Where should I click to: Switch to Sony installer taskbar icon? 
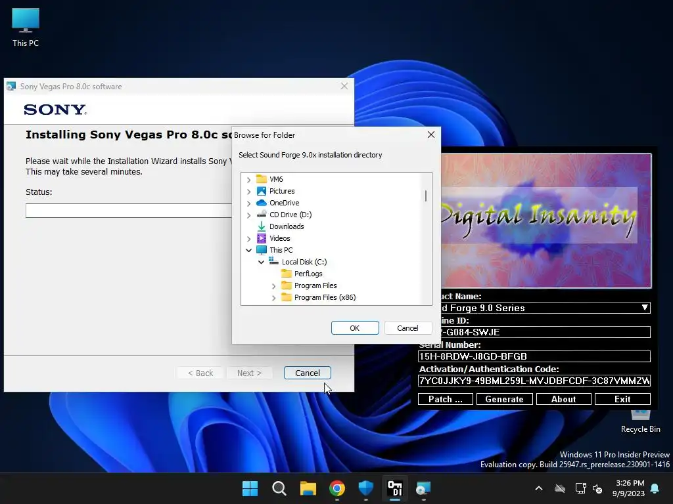423,488
